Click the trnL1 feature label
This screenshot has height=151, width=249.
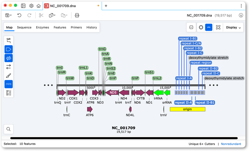click(x=83, y=68)
